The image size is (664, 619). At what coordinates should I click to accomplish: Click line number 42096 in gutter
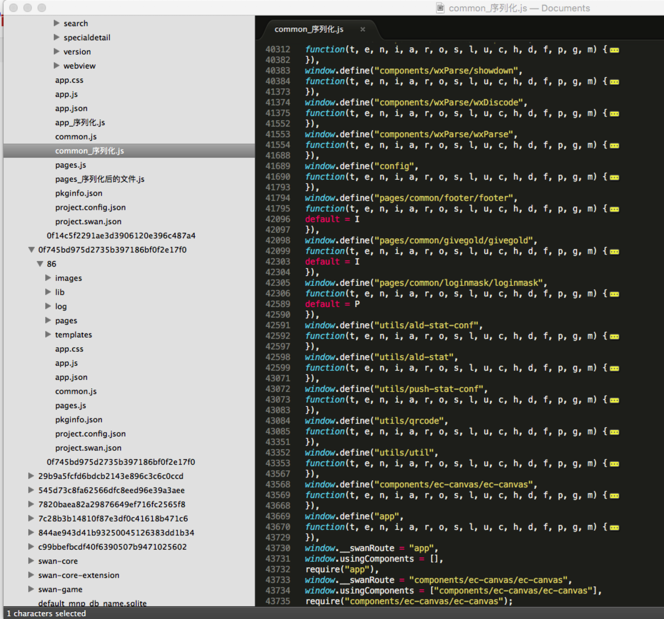coord(278,219)
